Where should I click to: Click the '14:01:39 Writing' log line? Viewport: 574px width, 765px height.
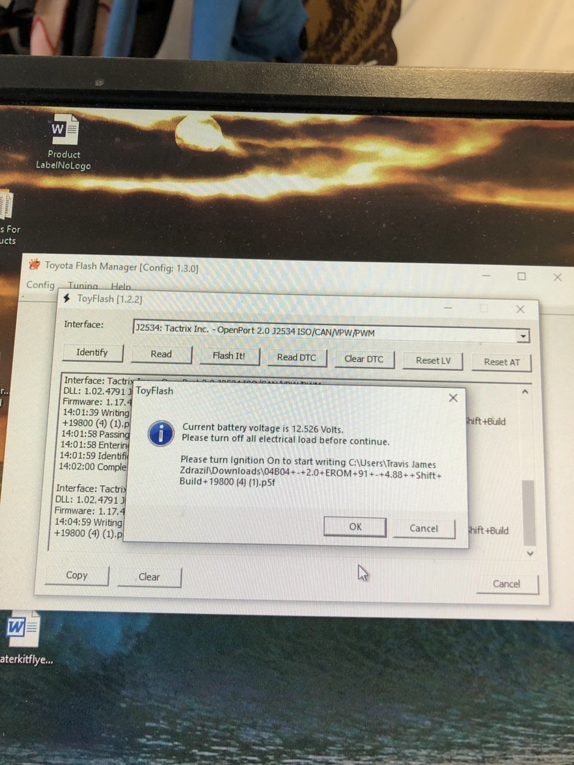[96, 412]
